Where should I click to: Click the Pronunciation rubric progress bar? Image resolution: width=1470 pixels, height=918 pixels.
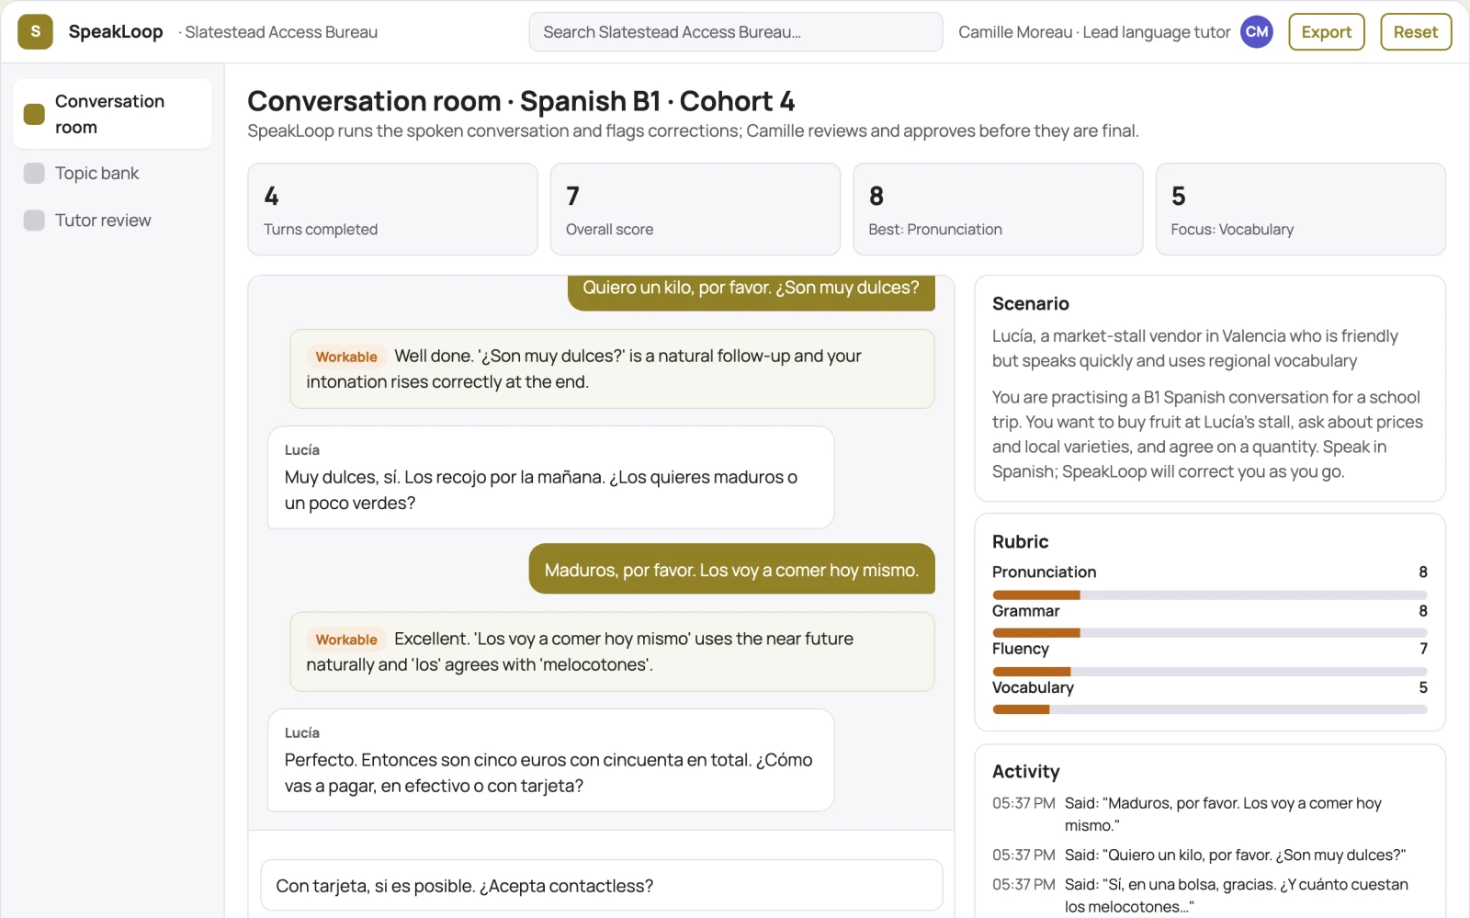(x=1210, y=595)
